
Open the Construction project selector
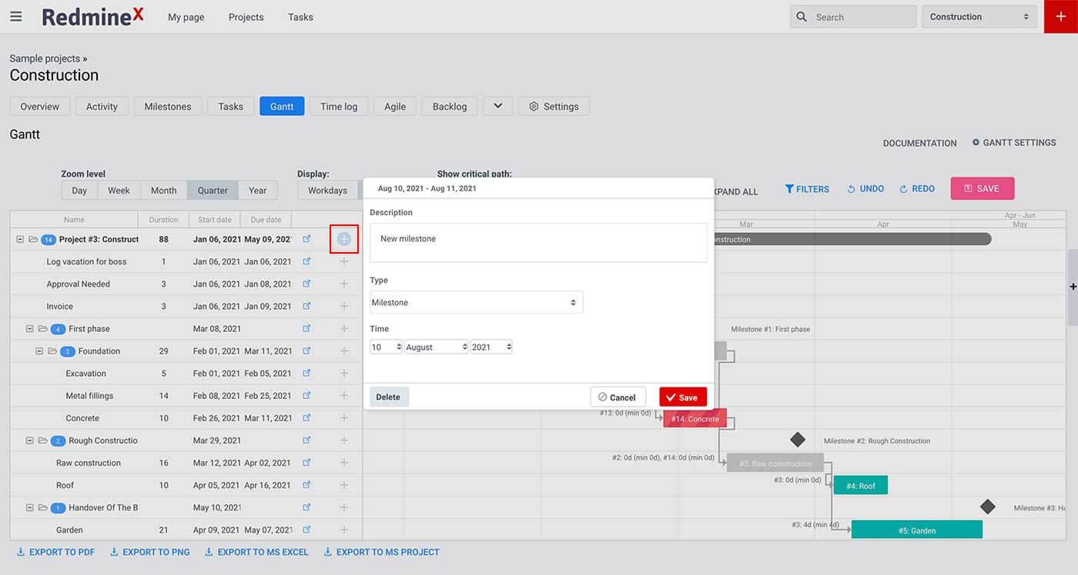979,16
